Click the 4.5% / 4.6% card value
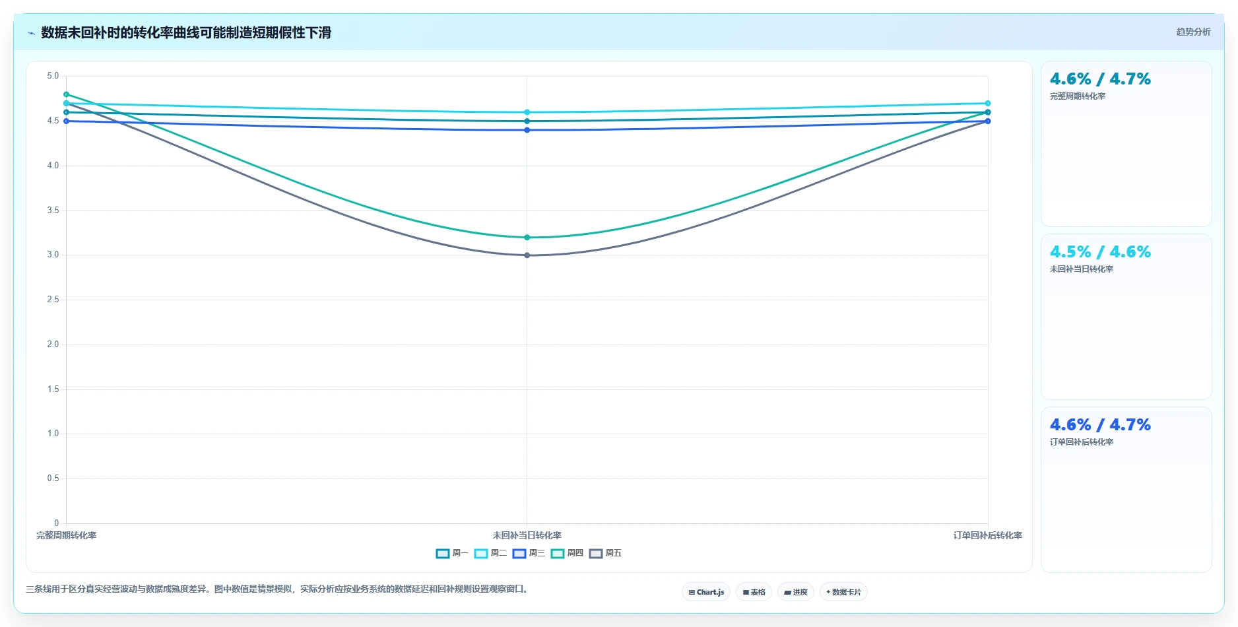The image size is (1238, 627). click(1100, 252)
